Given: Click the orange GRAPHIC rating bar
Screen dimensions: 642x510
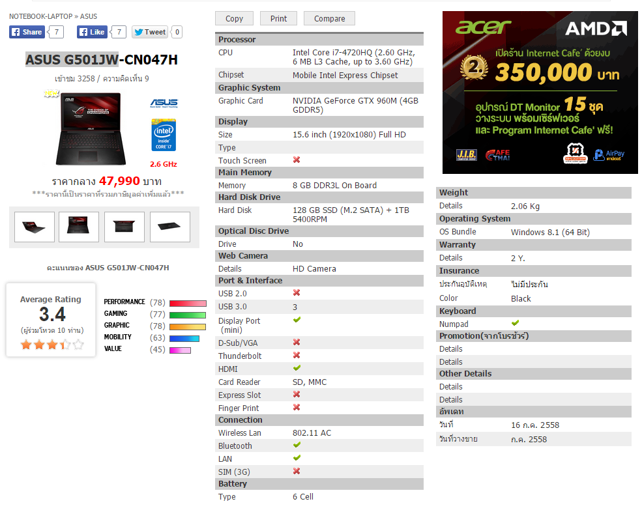Looking at the screenshot, I should point(188,327).
